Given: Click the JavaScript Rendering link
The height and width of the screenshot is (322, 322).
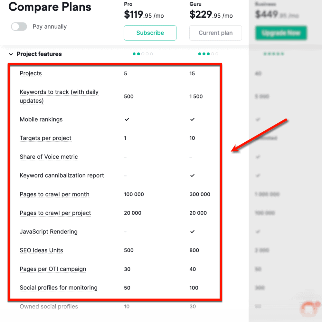Looking at the screenshot, I should click(49, 232).
